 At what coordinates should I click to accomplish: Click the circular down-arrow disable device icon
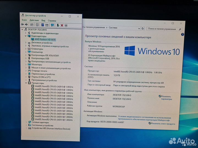(x=66, y=25)
